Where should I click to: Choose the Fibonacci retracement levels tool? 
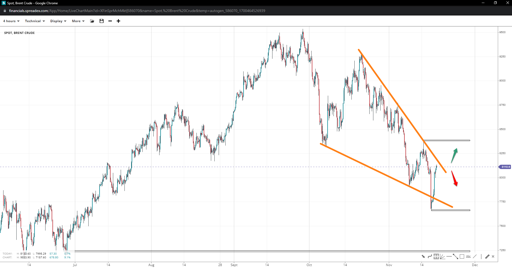pyautogui.click(x=436, y=256)
